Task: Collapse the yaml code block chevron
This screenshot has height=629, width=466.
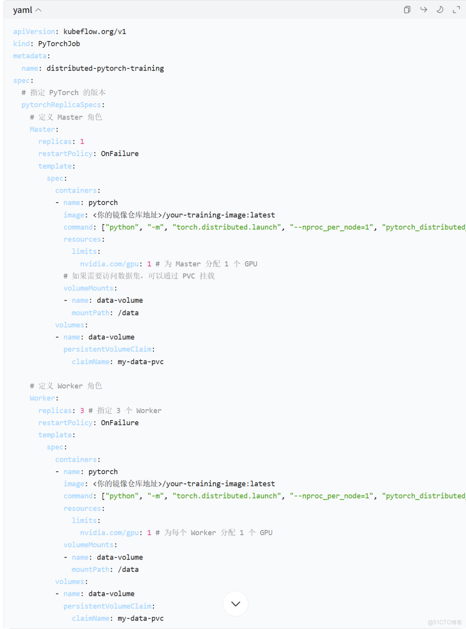Action: point(39,10)
